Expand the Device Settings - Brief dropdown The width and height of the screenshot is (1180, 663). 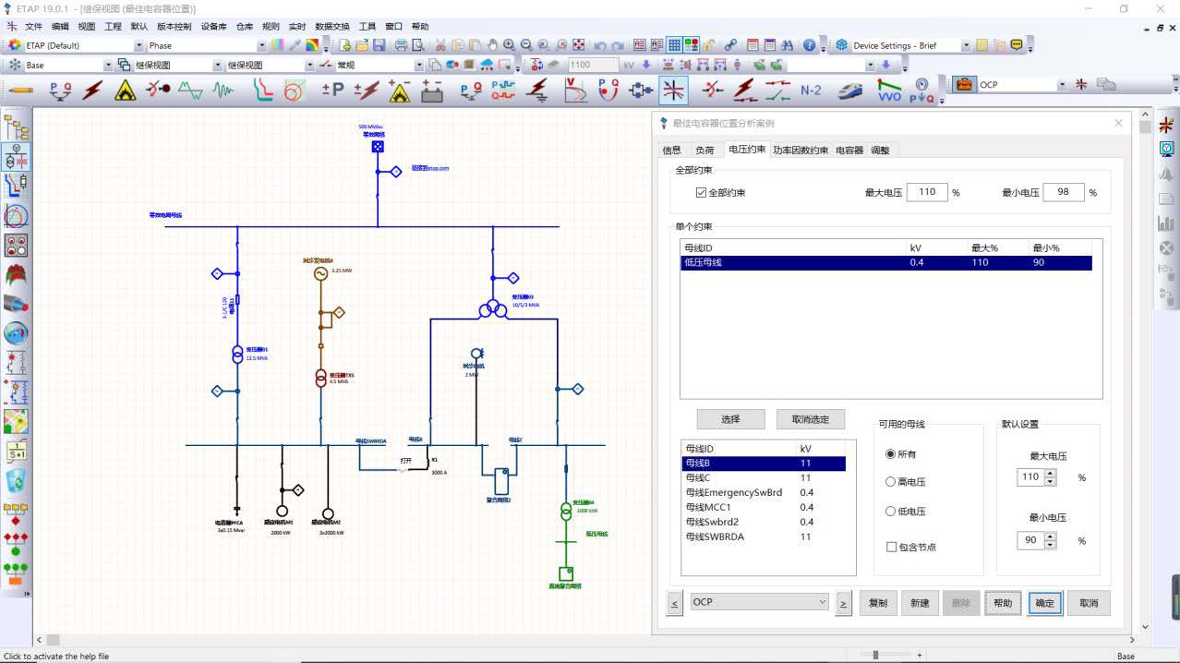point(966,45)
